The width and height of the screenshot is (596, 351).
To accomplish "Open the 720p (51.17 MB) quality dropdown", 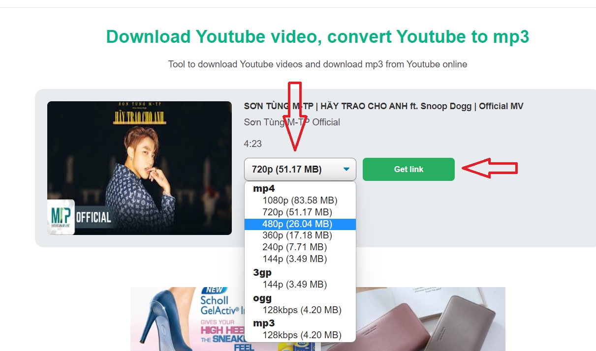I will (286, 170).
